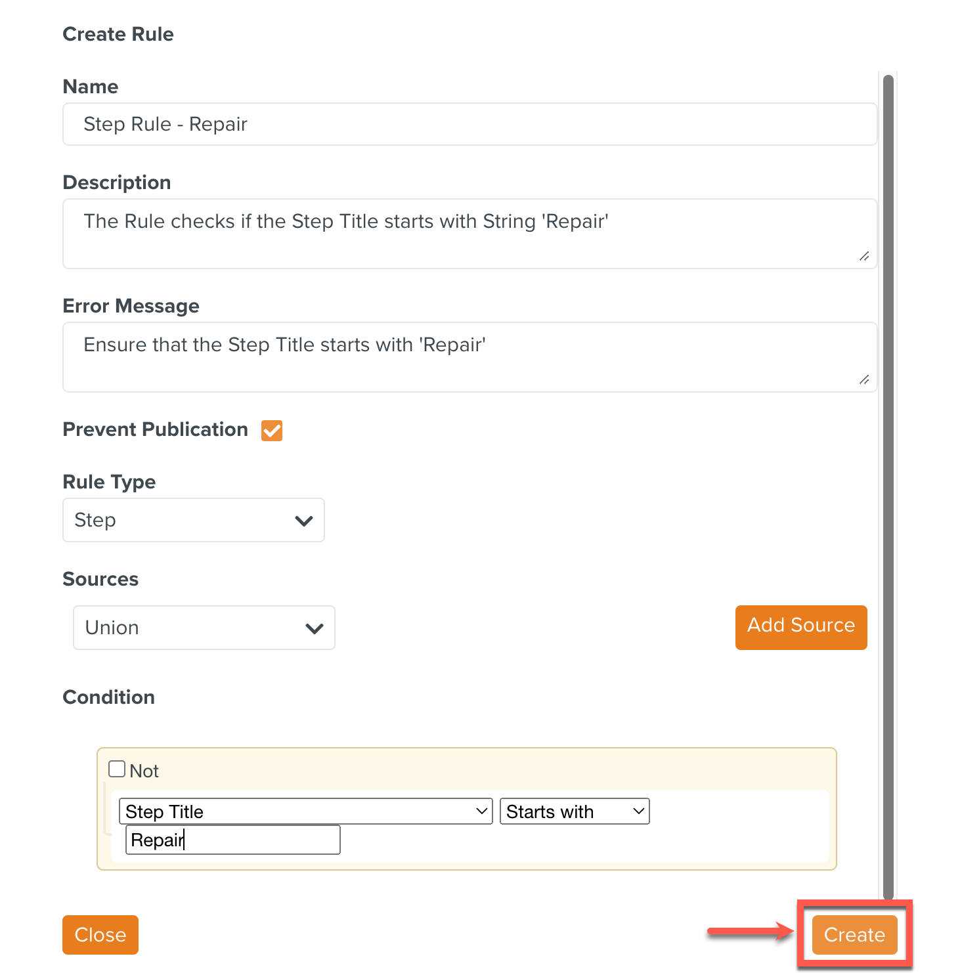Open the Starts with operator dropdown
Screen dimensions: 960x973
(x=574, y=811)
